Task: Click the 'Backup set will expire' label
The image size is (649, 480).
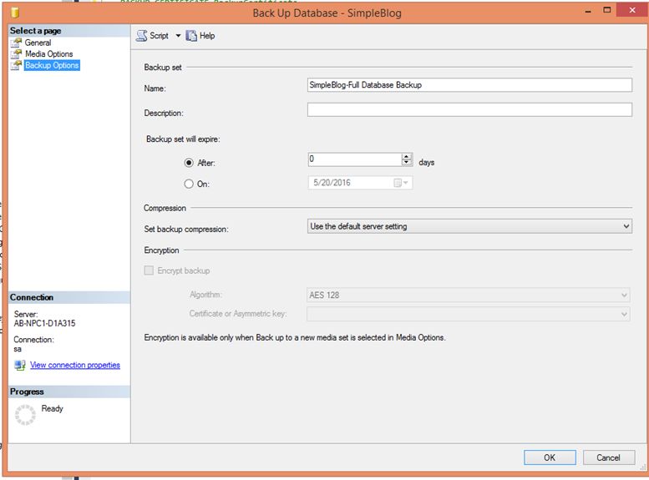Action: pos(183,139)
